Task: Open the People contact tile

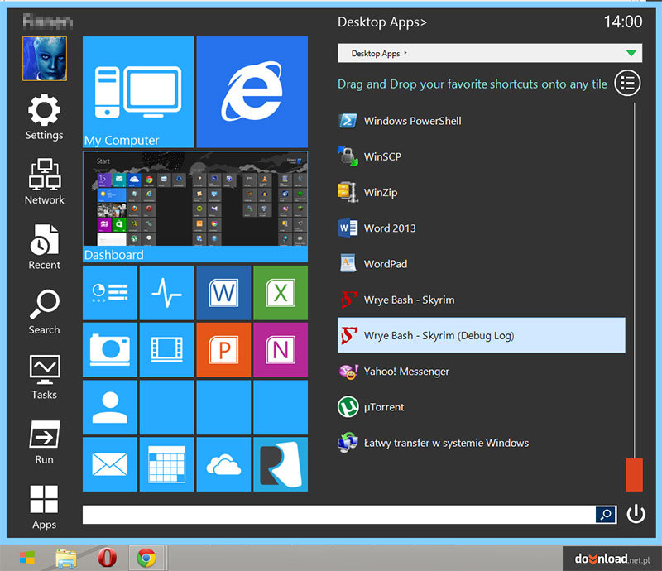Action: coord(110,407)
